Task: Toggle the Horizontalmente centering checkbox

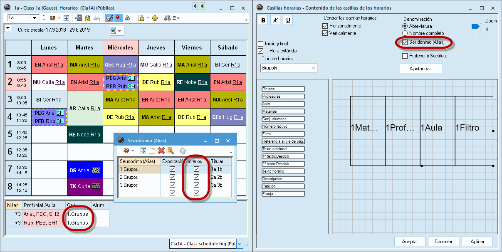Action: click(325, 26)
